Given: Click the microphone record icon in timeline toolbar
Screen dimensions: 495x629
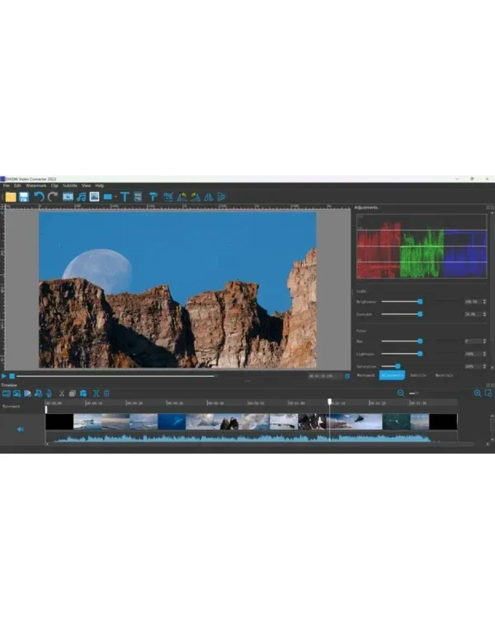Looking at the screenshot, I should [49, 393].
